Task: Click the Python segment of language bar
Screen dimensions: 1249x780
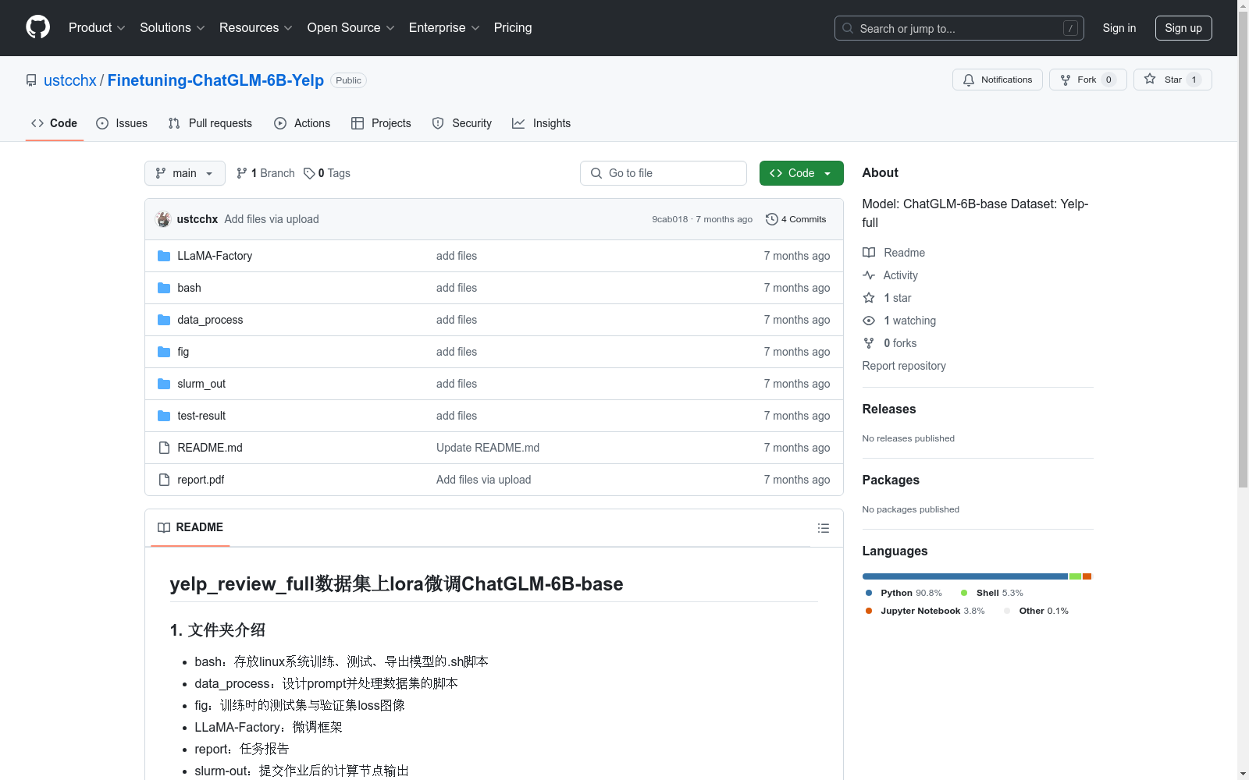Action: tap(965, 576)
